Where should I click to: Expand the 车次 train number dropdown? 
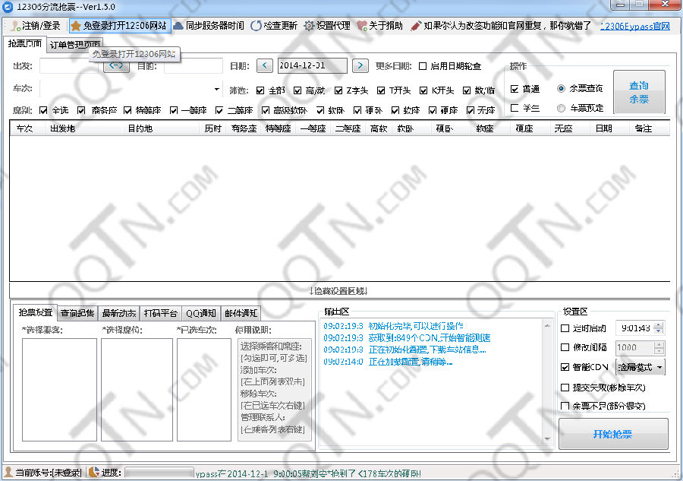pyautogui.click(x=217, y=90)
